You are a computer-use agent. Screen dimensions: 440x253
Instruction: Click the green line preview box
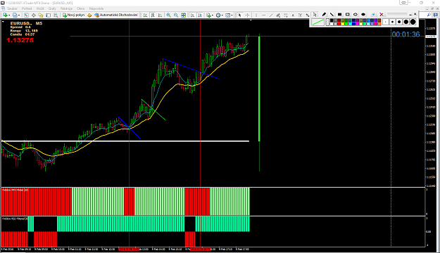tap(318, 22)
